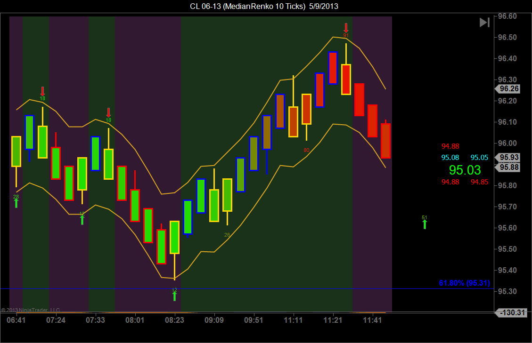Click the 96.00 price axis label

507,144
